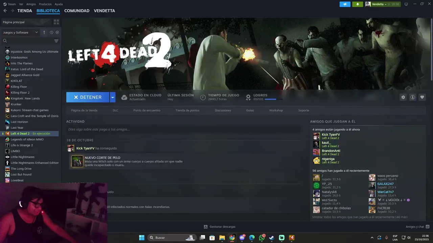Open Cloud status Actualizado icon
The height and width of the screenshot is (243, 433).
124,97
